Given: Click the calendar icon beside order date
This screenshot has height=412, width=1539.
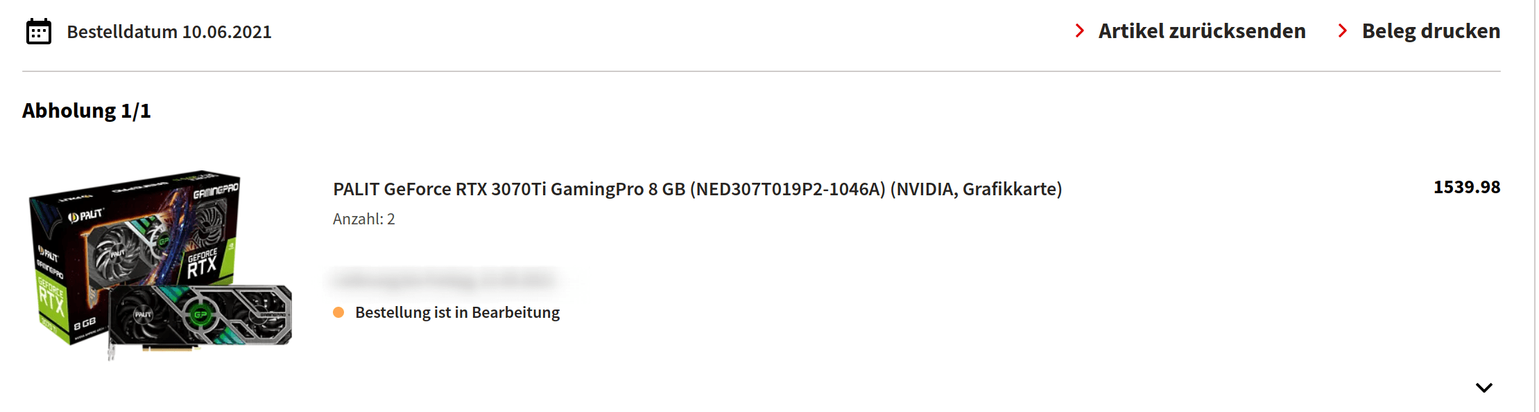Looking at the screenshot, I should point(39,32).
